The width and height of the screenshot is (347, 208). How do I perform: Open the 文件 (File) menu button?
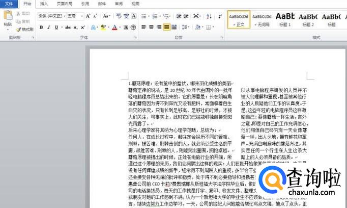coord(9,4)
